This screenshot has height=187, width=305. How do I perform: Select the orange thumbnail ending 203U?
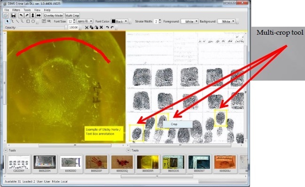coord(225,164)
